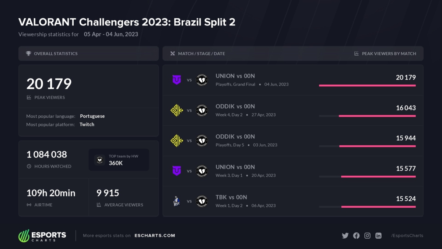The image size is (442, 249).
Task: Click the clock icon next to Hours Watched
Action: pos(29,166)
